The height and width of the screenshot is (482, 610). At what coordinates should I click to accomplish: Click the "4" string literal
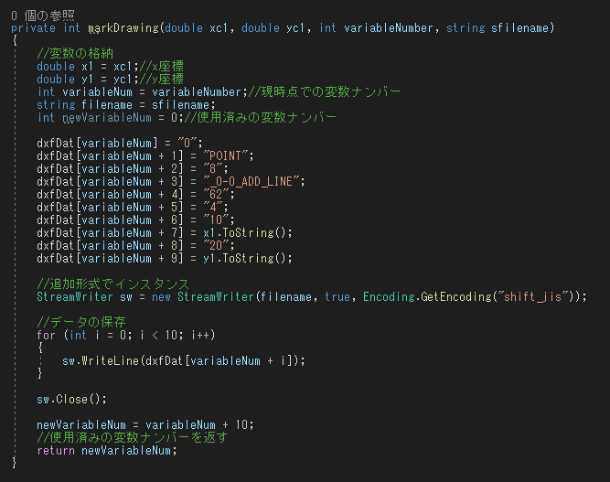coord(213,208)
